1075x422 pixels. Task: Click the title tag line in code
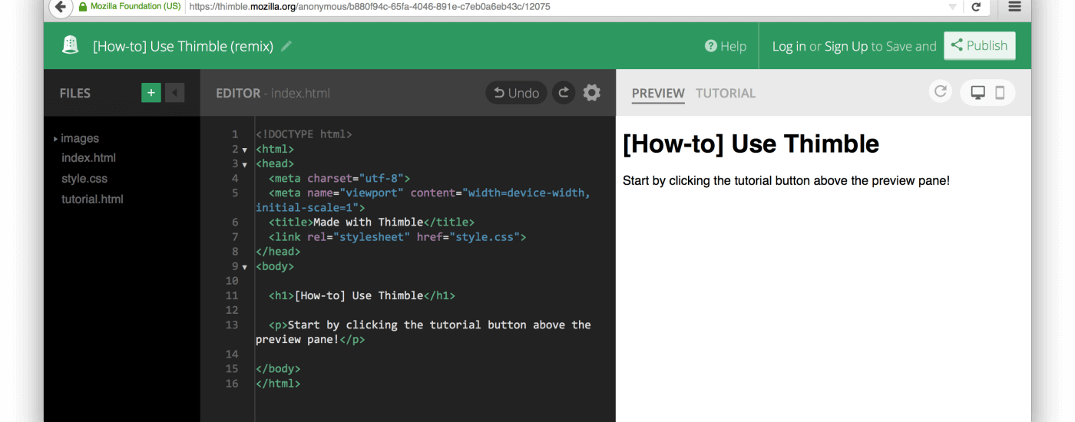(x=372, y=223)
